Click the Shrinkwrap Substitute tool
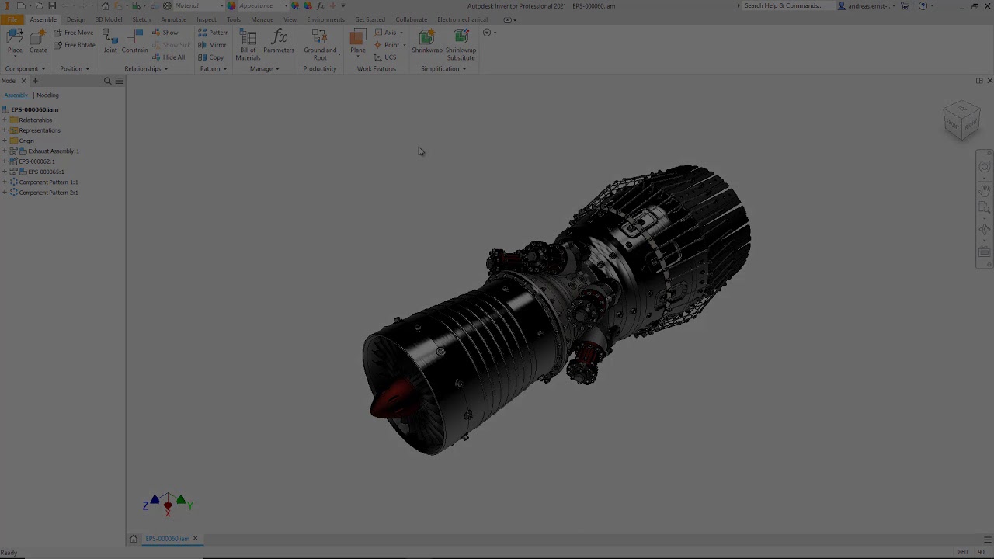Viewport: 994px width, 559px height. pos(461,44)
